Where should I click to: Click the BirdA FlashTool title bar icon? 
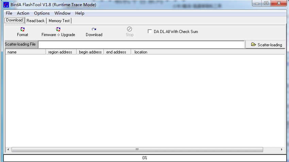point(6,5)
